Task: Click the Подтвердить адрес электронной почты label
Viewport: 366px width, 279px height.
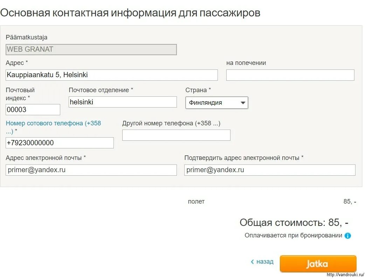Action: click(x=244, y=158)
